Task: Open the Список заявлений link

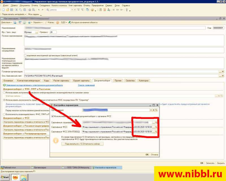Action: pyautogui.click(x=86, y=85)
